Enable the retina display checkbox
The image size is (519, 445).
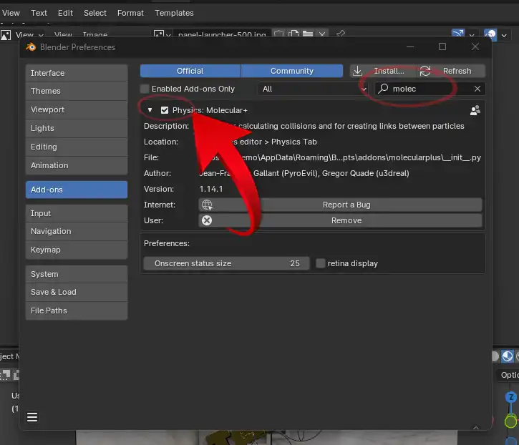(321, 263)
